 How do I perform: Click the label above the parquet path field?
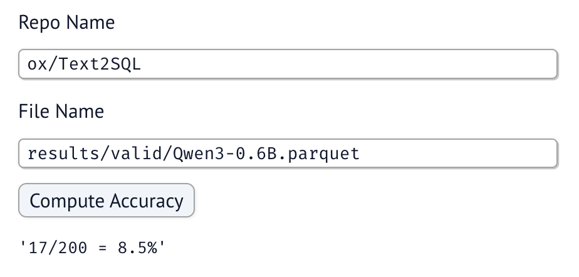[x=61, y=111]
